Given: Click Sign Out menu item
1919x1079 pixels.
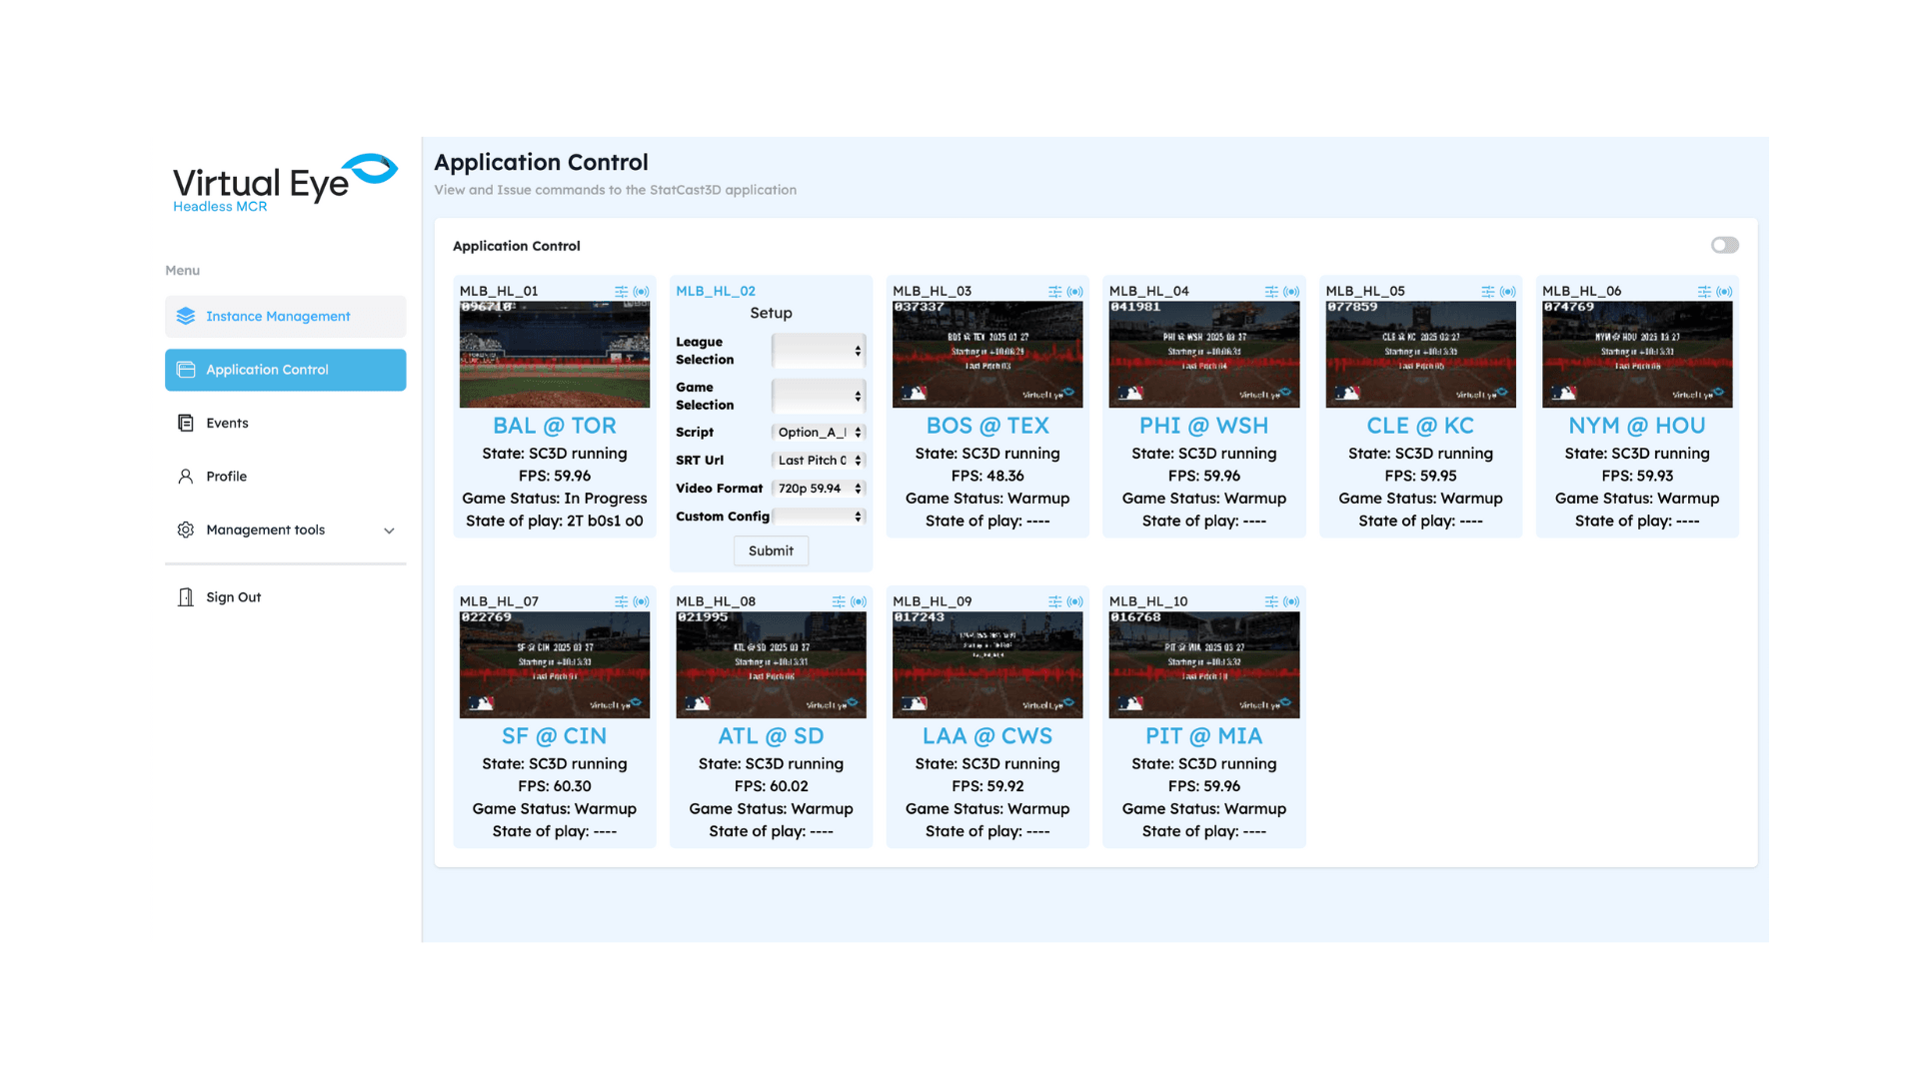Looking at the screenshot, I should pos(285,597).
